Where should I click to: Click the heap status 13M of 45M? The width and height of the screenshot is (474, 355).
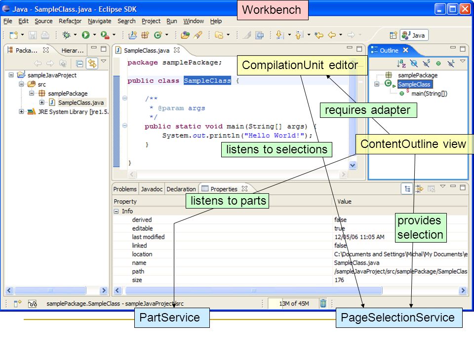point(293,303)
